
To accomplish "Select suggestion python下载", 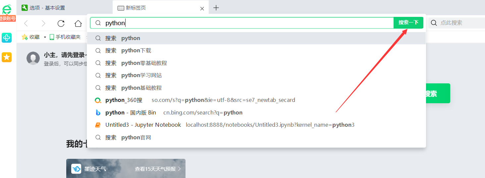I will point(256,51).
